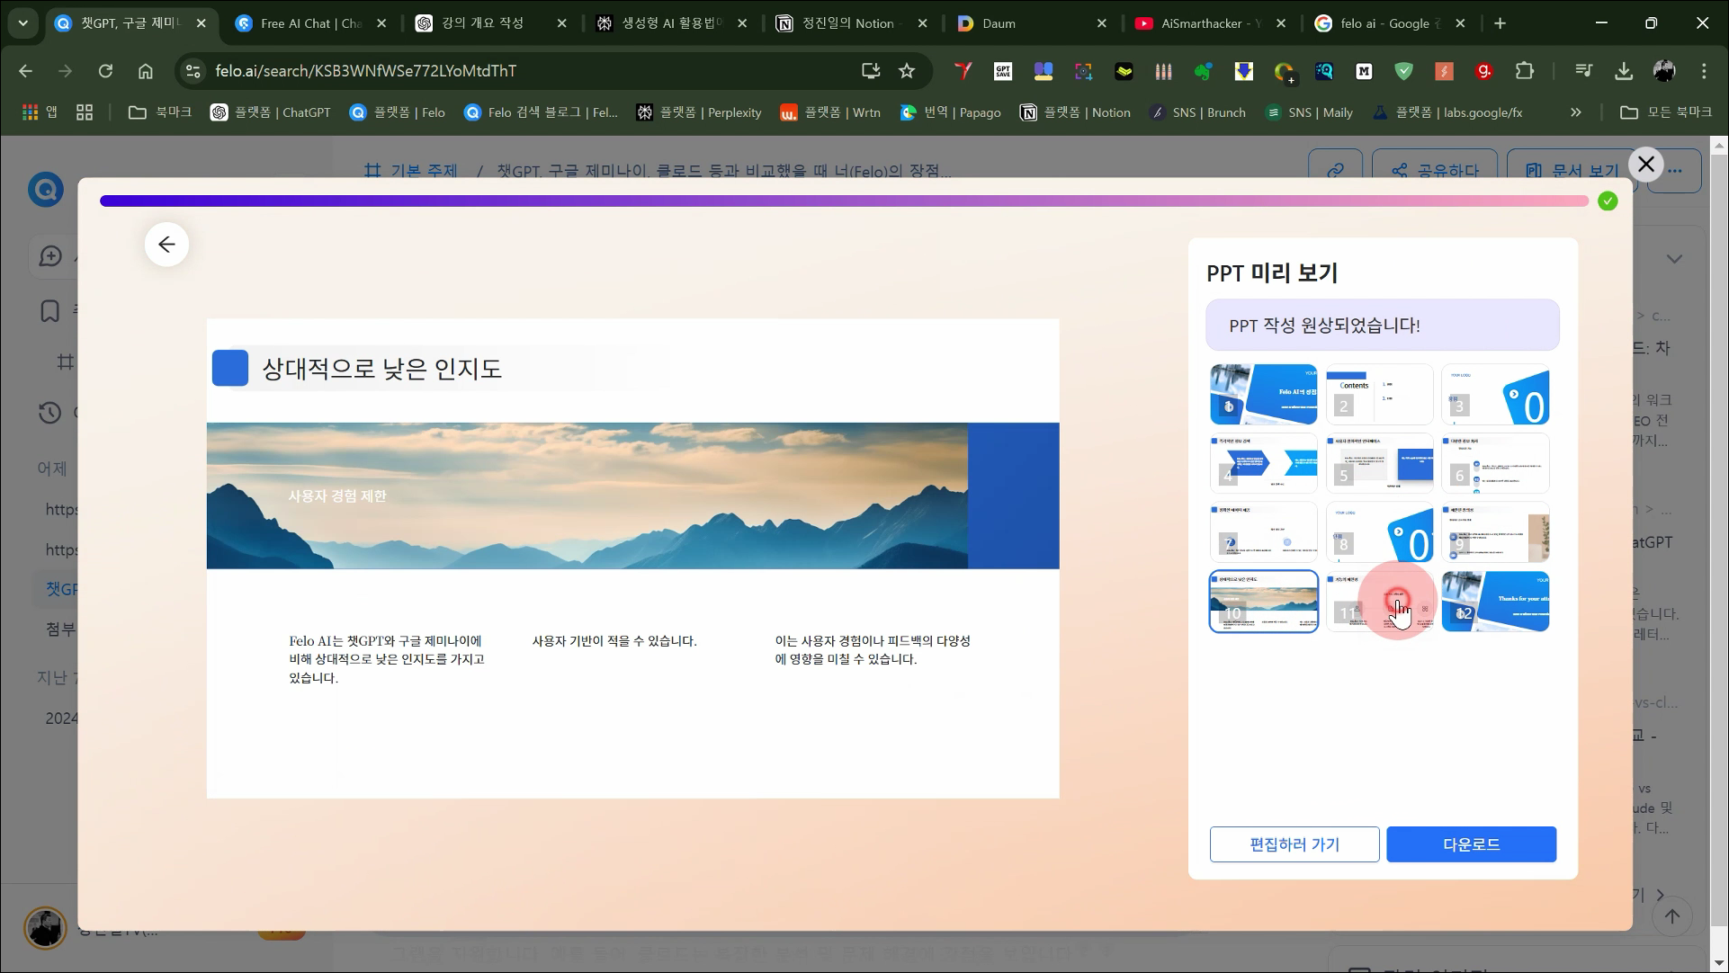1729x973 pixels.
Task: Click the 편집하러 가기 button
Action: point(1294,844)
